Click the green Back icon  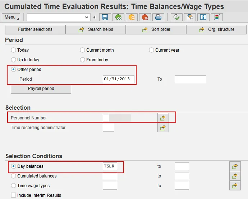pyautogui.click(x=118, y=17)
